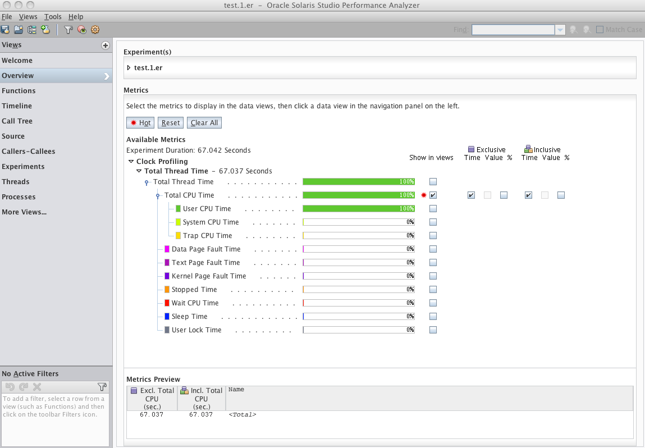Click the Exclusive metric header icon

point(472,149)
